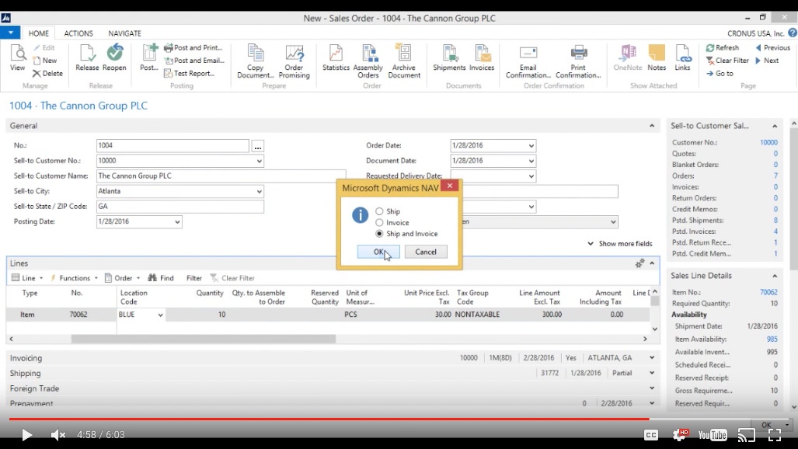Open the Location Code BLUE dropdown
This screenshot has width=798, height=449.
click(x=161, y=315)
